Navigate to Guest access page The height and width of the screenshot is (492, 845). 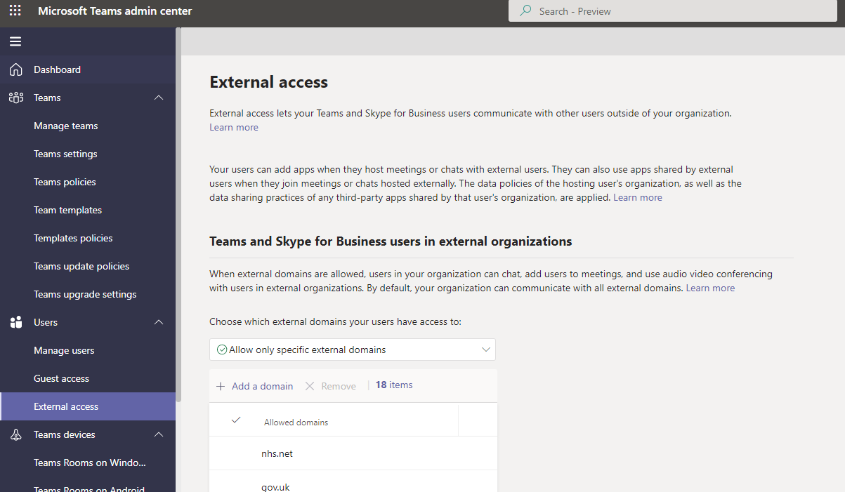[x=63, y=378]
